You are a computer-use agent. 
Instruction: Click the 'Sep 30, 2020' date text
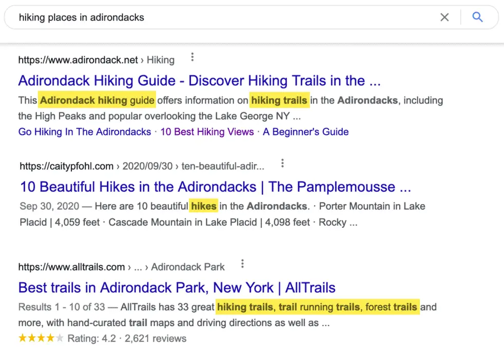[x=49, y=206]
